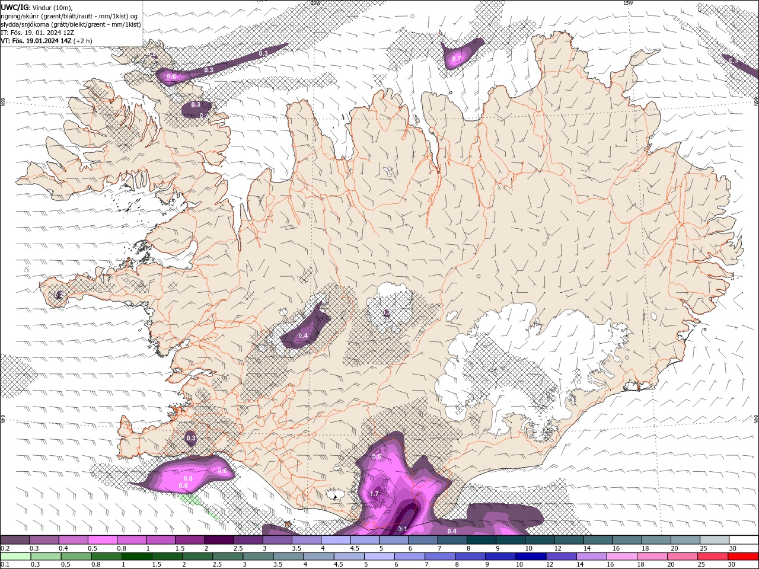759x569 pixels.
Task: Click the 3.1 precipitation maximum label
Action: (402, 528)
